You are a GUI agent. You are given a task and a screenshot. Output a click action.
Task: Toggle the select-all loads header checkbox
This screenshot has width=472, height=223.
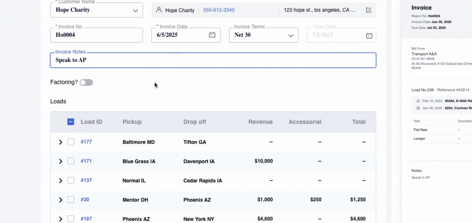click(x=71, y=122)
